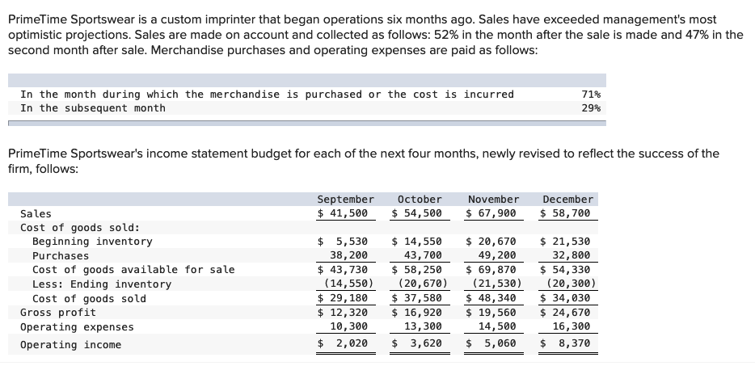Click 'In the month during which' row
Viewport: 755px width, 366px height.
click(x=306, y=95)
